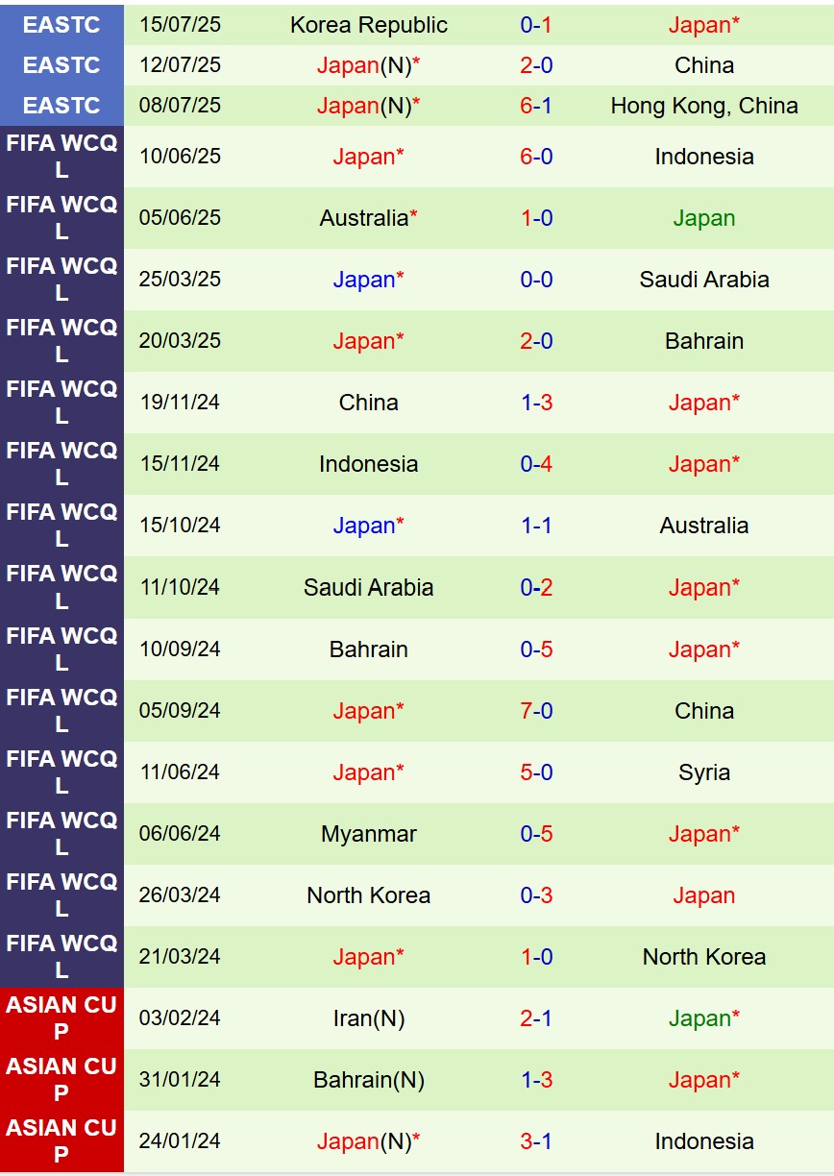The height and width of the screenshot is (1176, 834).
Task: Open Iran(N) team link
Action: [368, 1018]
